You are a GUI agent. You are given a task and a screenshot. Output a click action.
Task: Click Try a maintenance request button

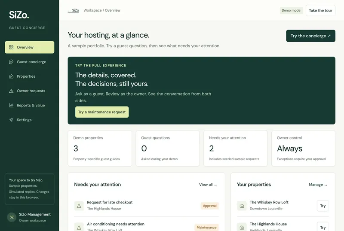pyautogui.click(x=102, y=112)
